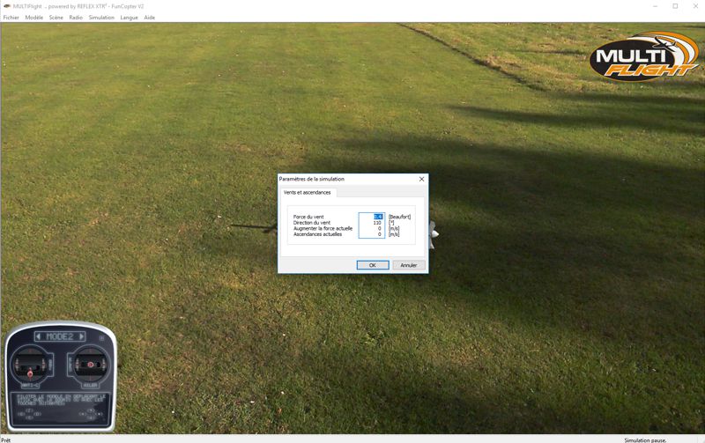Open the Langue menu
705x443 pixels.
tap(129, 18)
